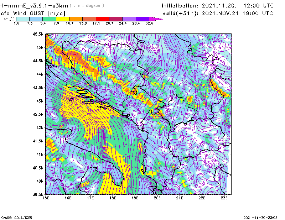This screenshot has height=220, width=285.
Task: Click the 41N latitude label
Action: 40,154
